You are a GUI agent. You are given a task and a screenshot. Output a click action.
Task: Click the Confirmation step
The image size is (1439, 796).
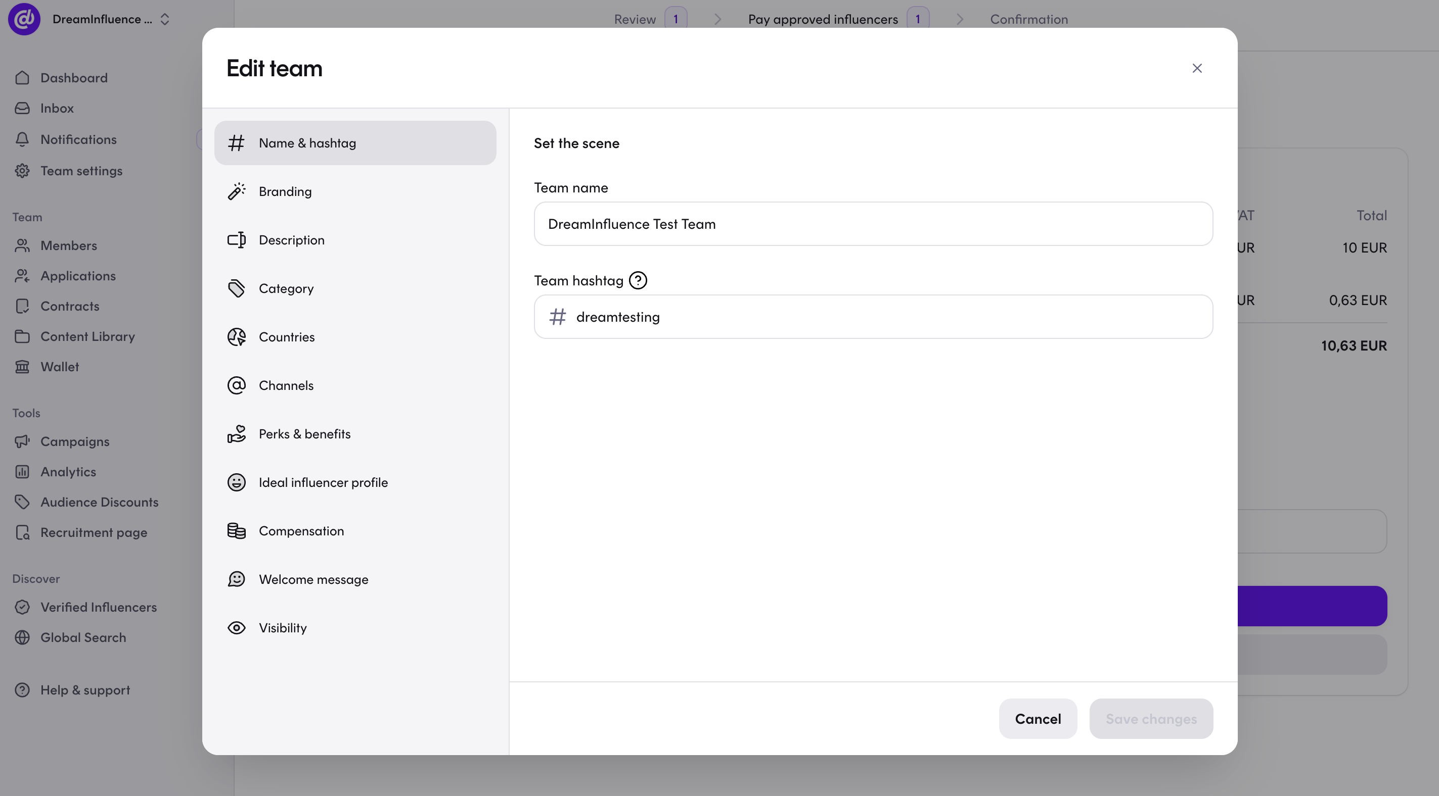(x=1029, y=19)
